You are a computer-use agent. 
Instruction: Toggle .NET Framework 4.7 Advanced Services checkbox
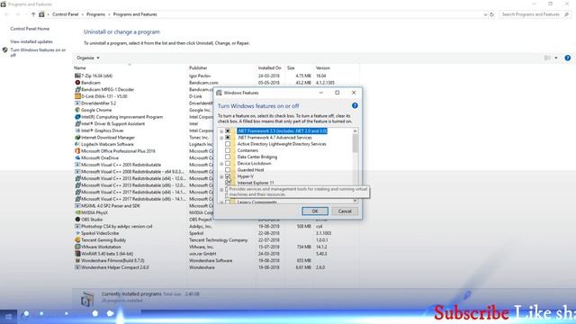[x=228, y=138]
